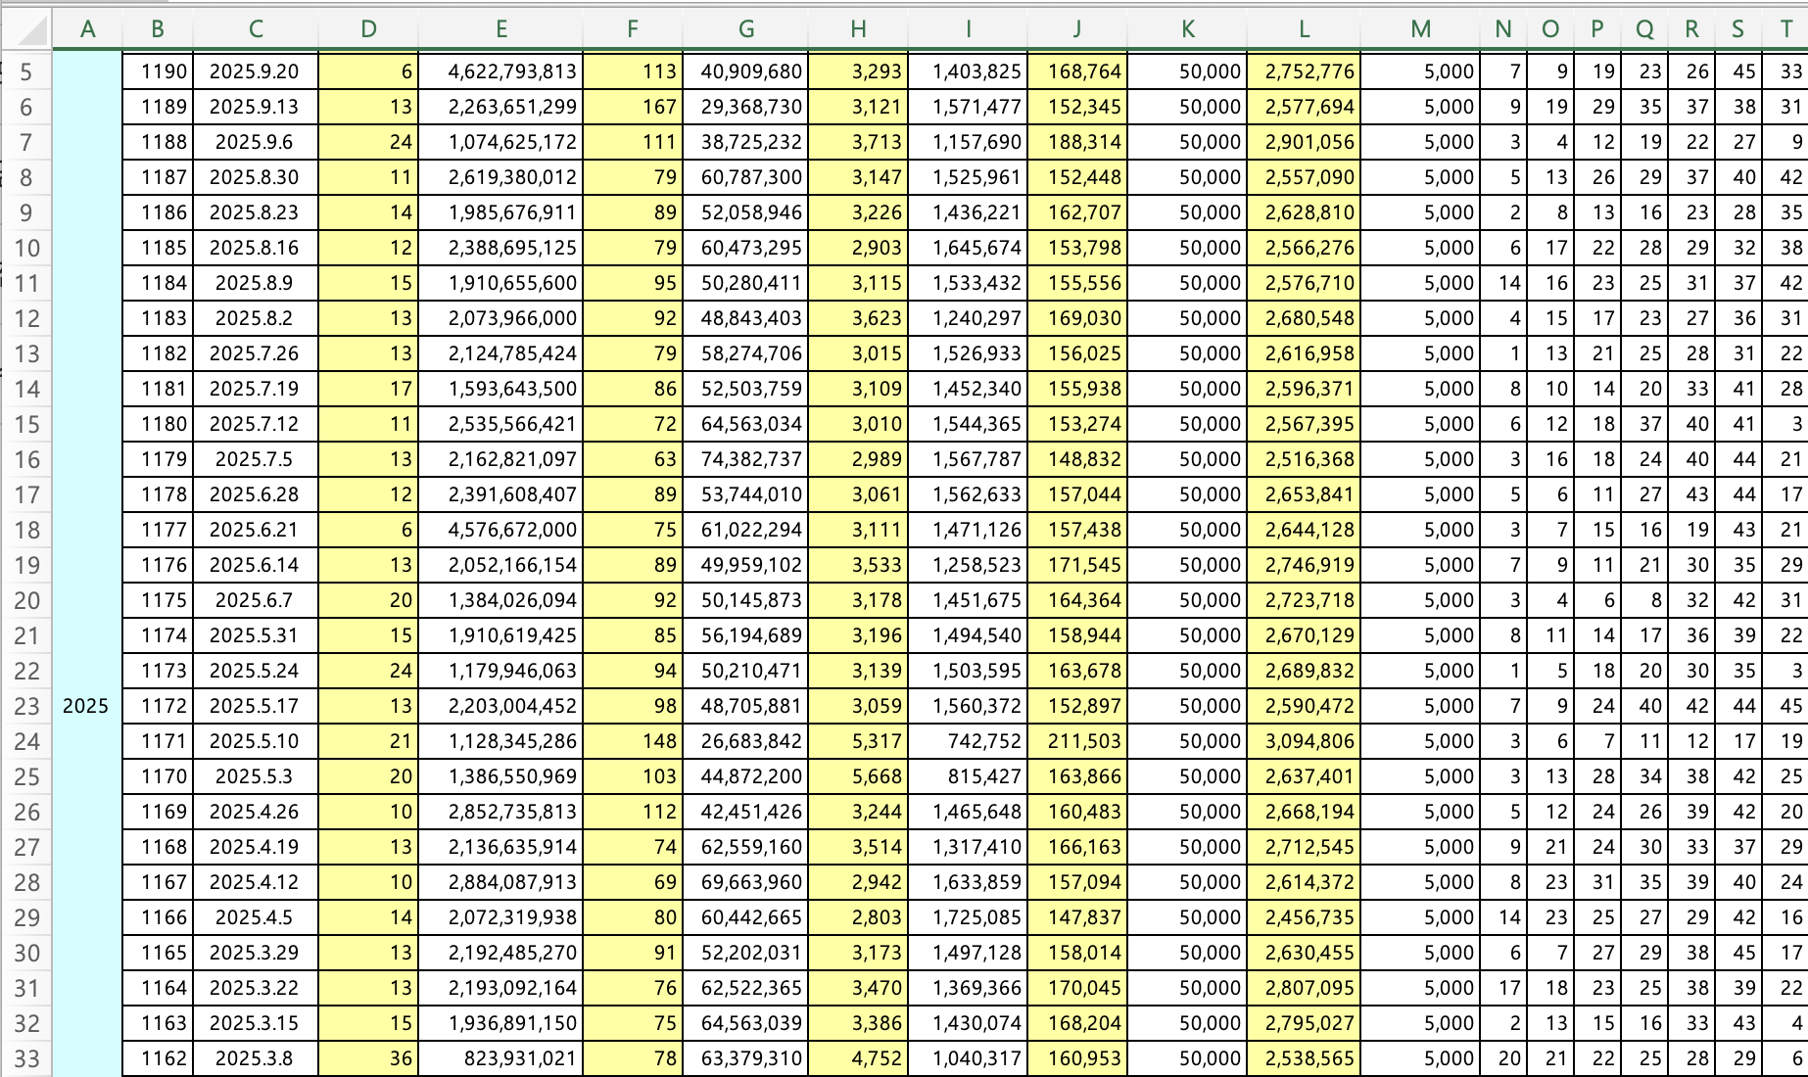Click cell 1,593,643,500
Image resolution: width=1808 pixels, height=1077 pixels.
click(500, 389)
